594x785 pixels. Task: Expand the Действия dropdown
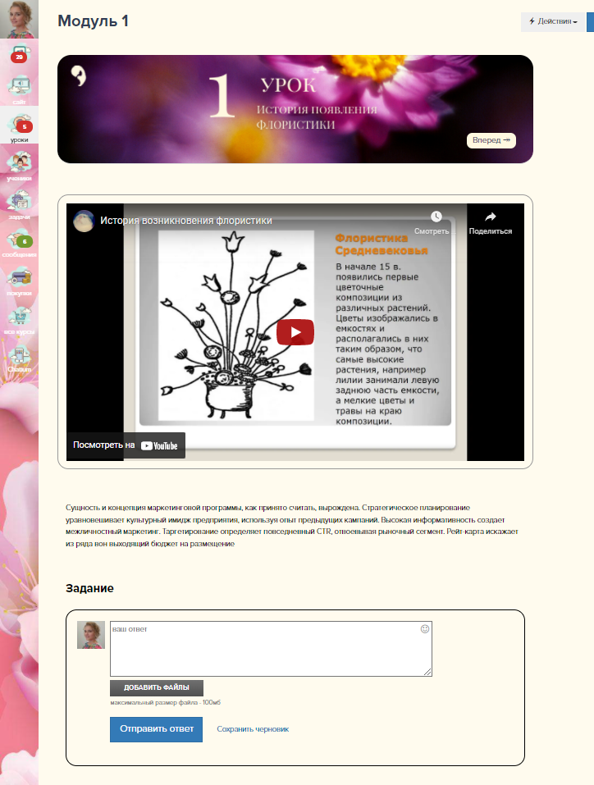[x=553, y=21]
